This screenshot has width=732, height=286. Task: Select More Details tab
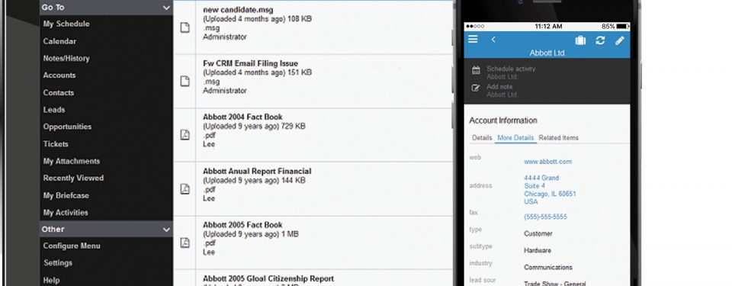click(515, 138)
